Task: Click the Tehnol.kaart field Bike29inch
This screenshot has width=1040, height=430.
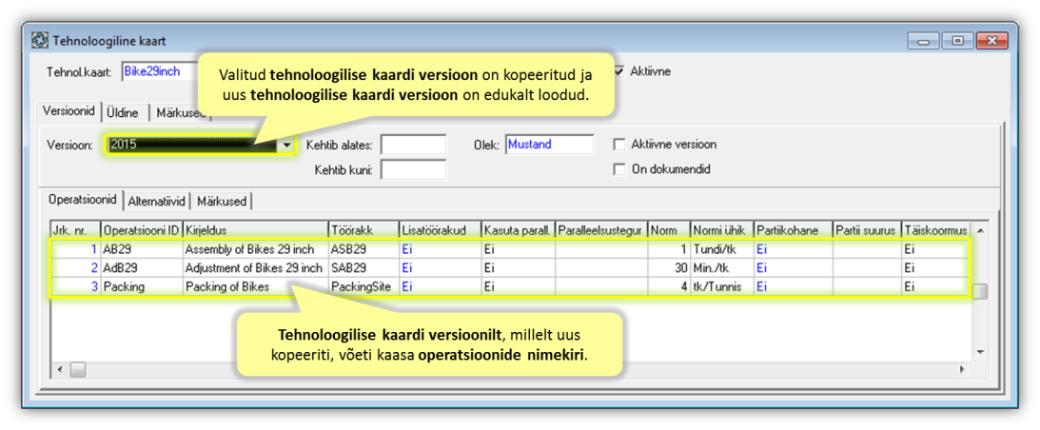Action: pos(161,71)
